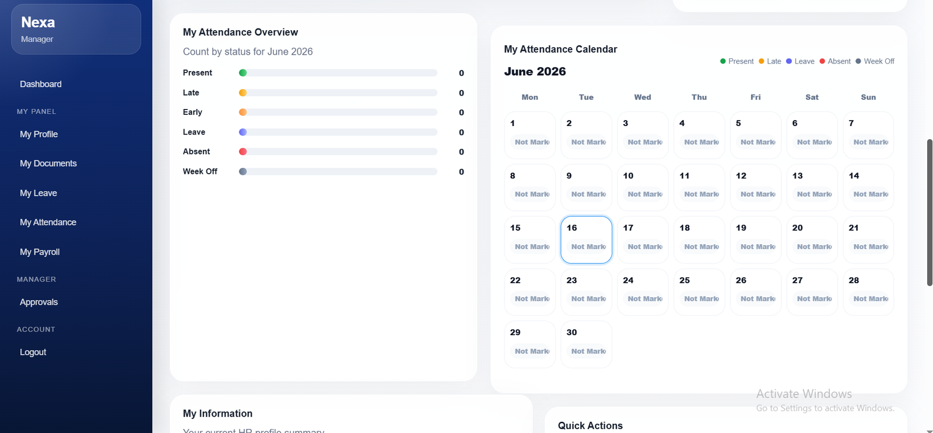
Task: Click the Absent count value 0
Action: (461, 152)
